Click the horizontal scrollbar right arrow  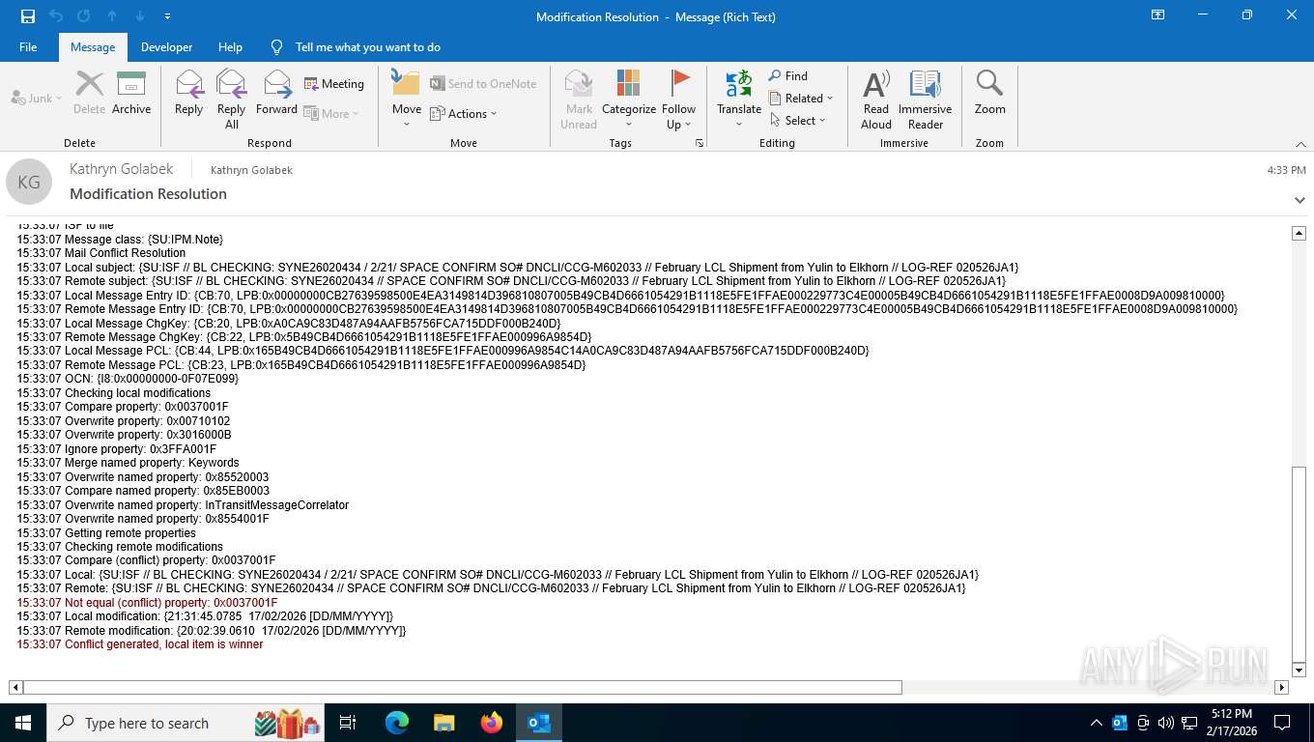[1281, 688]
